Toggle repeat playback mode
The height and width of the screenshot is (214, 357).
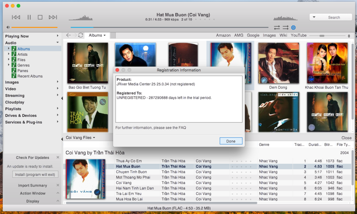[x=277, y=28]
